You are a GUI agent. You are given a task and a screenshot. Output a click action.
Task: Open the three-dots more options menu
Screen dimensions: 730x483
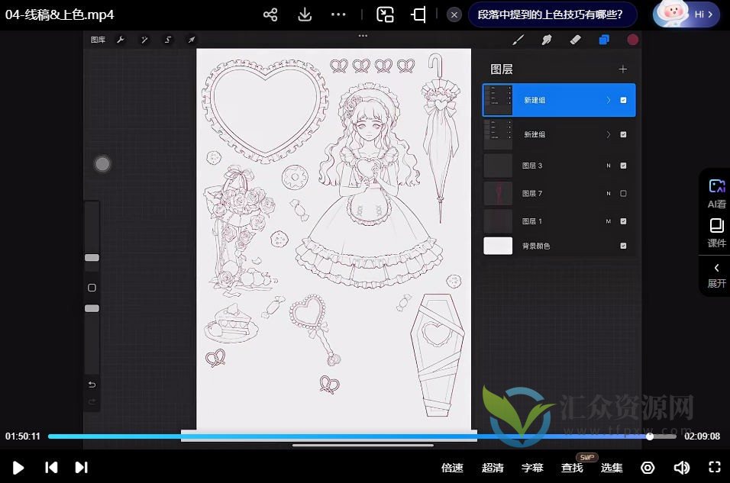pyautogui.click(x=339, y=14)
